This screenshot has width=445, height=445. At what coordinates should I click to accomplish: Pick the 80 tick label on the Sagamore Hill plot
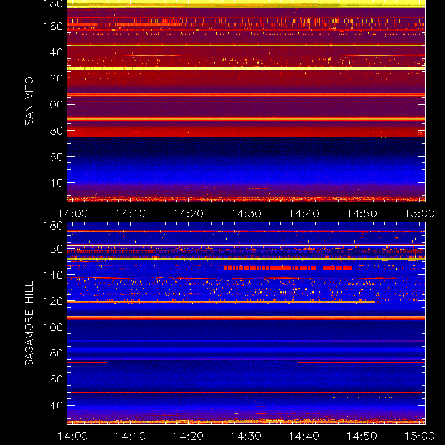[x=56, y=353]
